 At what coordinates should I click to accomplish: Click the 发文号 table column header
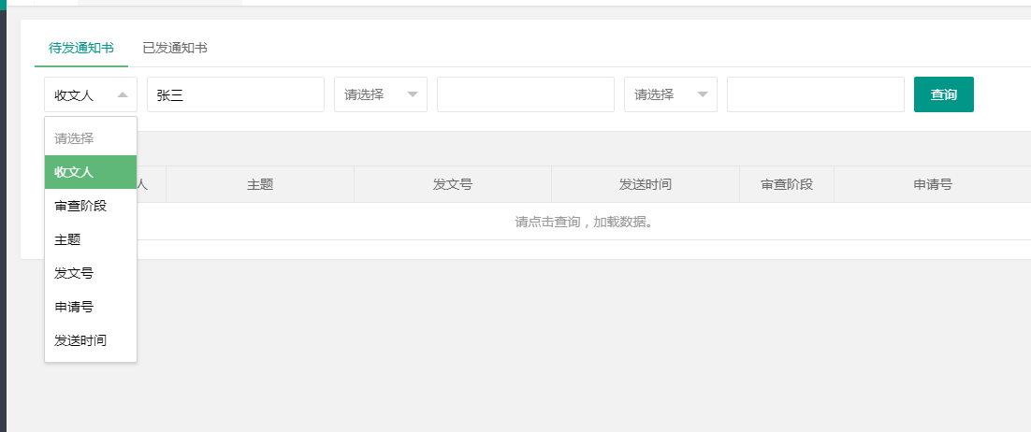(x=452, y=185)
